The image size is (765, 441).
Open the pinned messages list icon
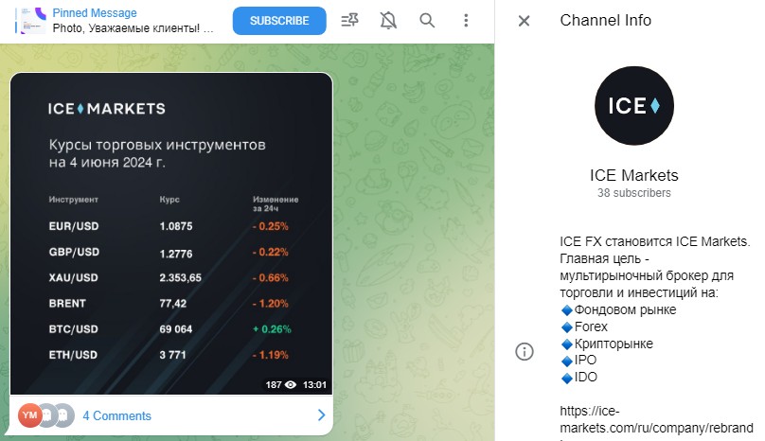[x=349, y=21]
